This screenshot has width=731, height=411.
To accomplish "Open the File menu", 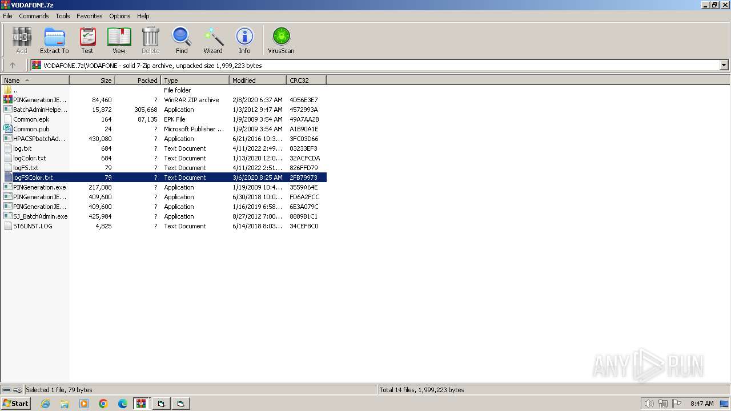I will [x=7, y=16].
